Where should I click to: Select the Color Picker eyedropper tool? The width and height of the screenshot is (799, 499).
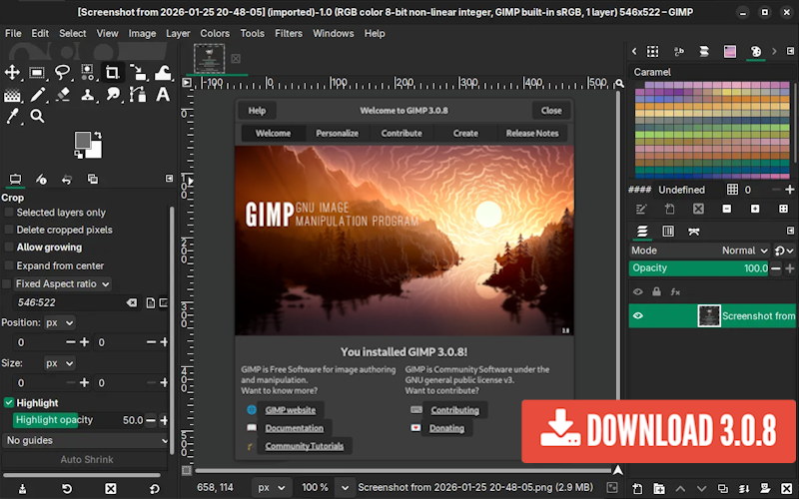(x=13, y=117)
